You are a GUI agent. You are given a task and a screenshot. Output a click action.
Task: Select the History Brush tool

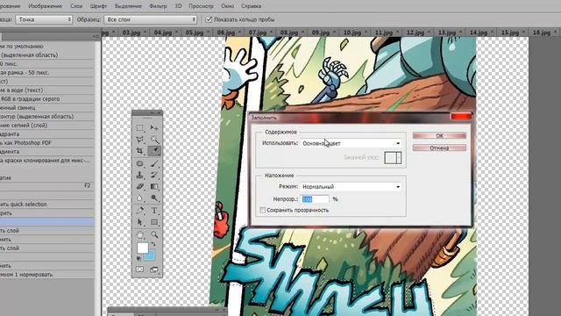[x=154, y=176]
